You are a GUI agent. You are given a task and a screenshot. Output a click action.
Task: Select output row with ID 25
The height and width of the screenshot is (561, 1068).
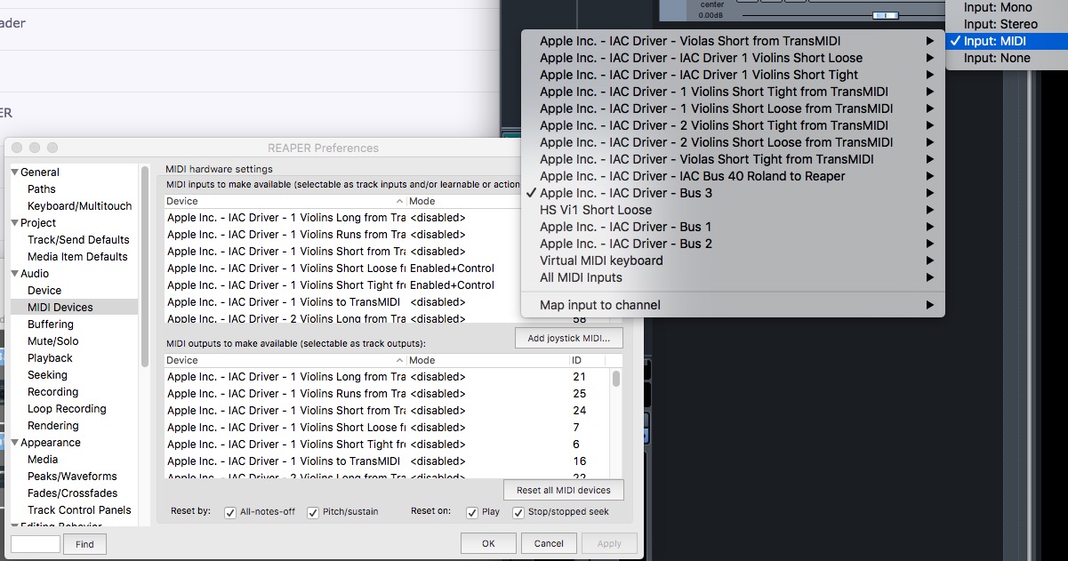(x=388, y=394)
